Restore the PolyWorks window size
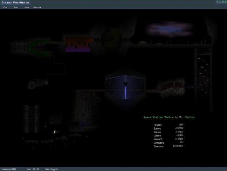 223,2
